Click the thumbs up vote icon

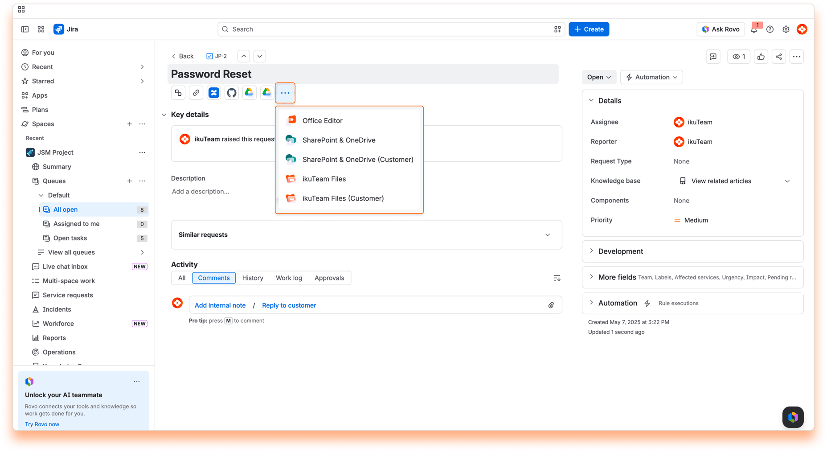click(x=761, y=57)
